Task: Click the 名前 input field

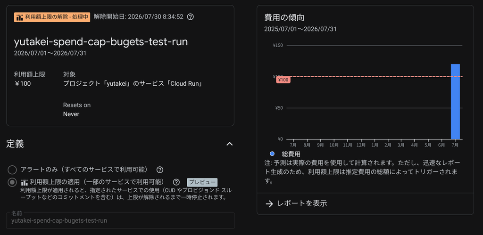Action: [x=120, y=220]
